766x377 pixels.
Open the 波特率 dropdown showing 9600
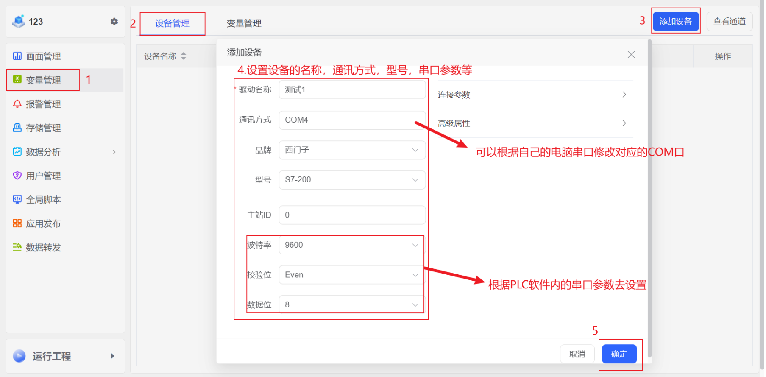(352, 245)
